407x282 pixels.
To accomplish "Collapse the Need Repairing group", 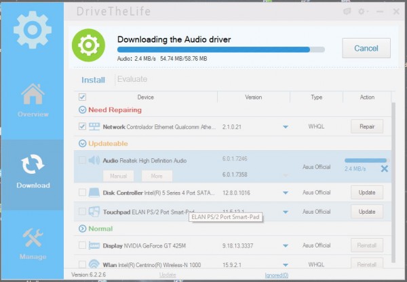I will [82, 110].
